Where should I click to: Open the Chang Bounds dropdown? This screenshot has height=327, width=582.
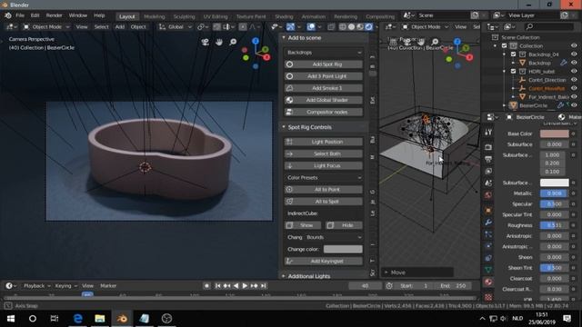[x=324, y=237]
